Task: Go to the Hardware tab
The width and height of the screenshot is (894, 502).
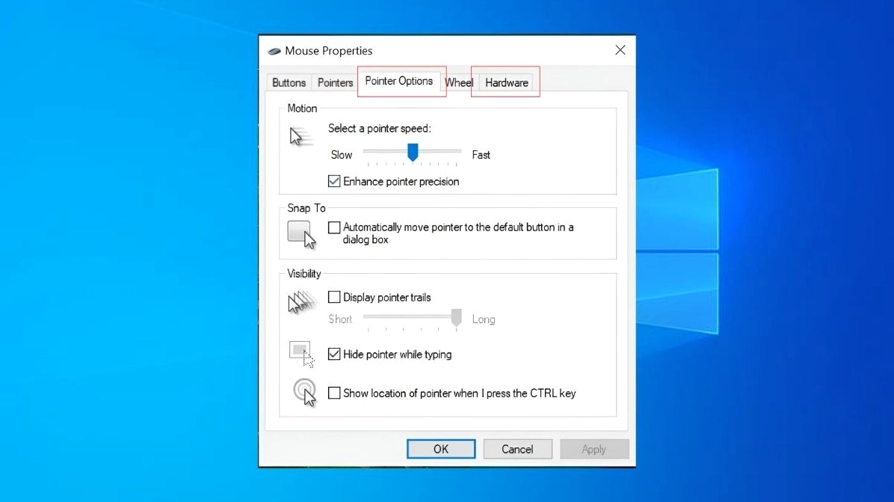Action: (x=506, y=82)
